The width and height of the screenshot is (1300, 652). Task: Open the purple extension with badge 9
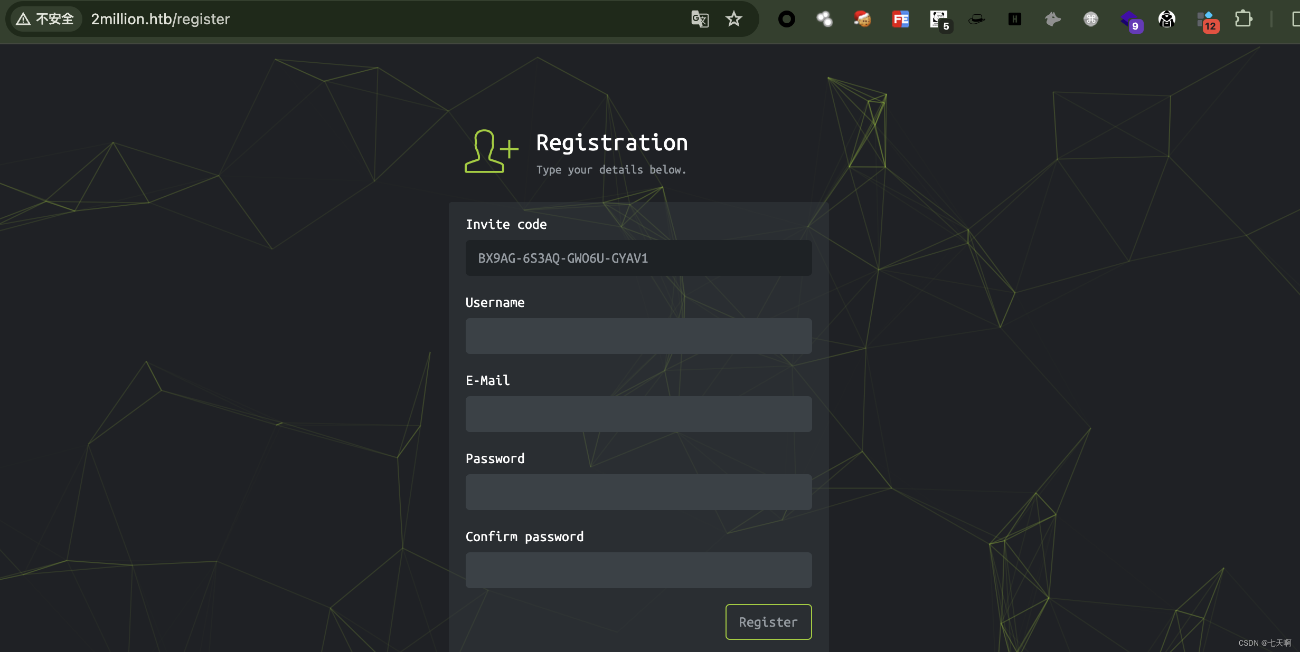[x=1130, y=19]
